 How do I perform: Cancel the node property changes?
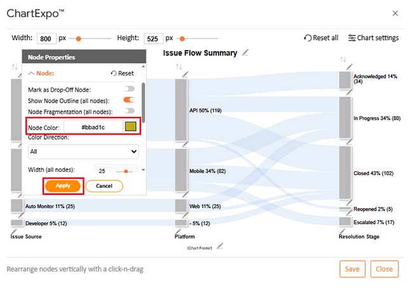coord(104,186)
